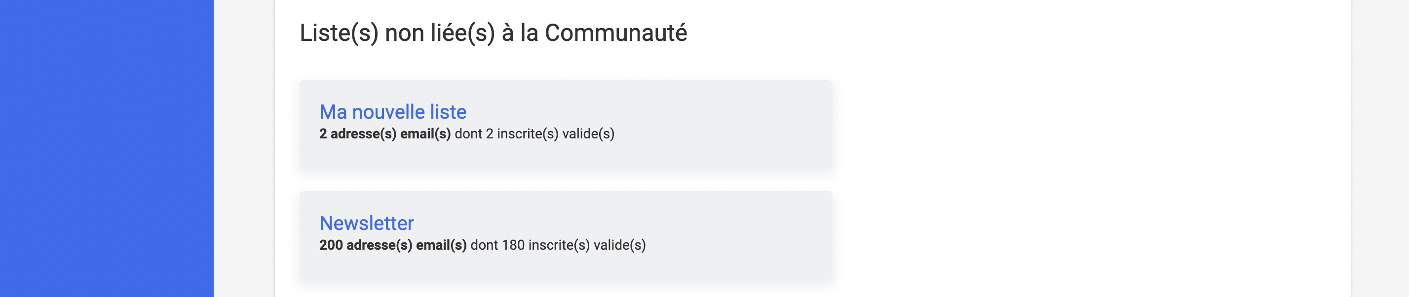Click the gray gutter beside the blue sidebar

tap(244, 149)
